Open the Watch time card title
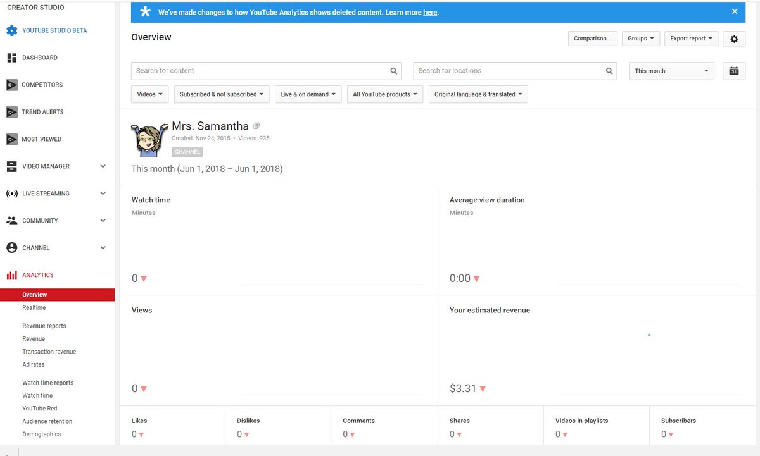This screenshot has width=760, height=456. tap(151, 200)
